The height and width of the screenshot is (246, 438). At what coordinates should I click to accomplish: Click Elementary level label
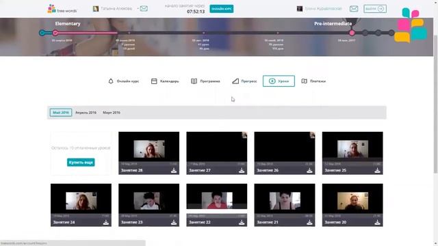pyautogui.click(x=68, y=24)
